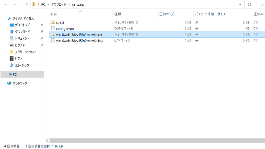
Task: Click the vsc-6wek458vy45fo2rnuwikt.key file icon
Action: click(x=53, y=41)
